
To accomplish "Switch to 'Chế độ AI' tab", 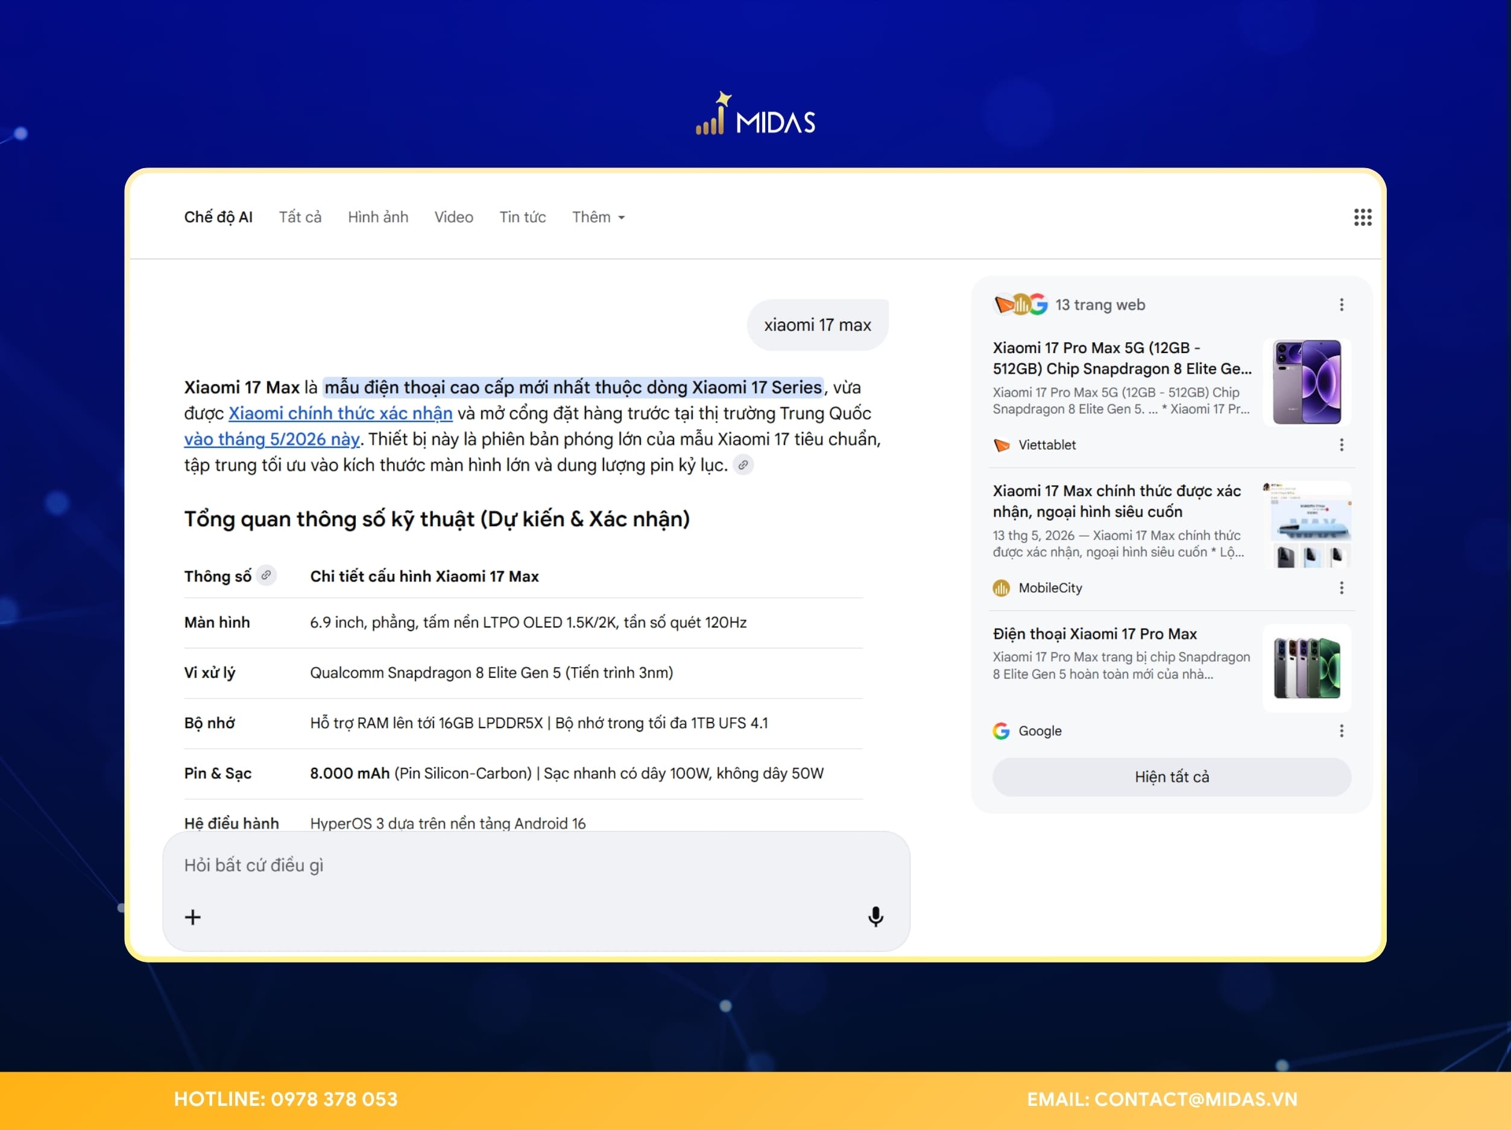I will tap(219, 217).
